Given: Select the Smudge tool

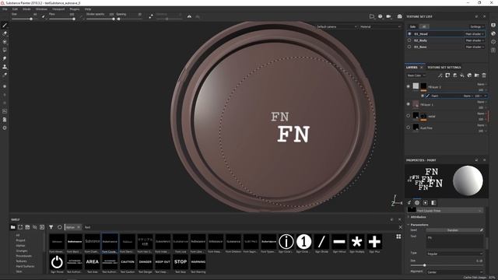Looking at the screenshot, I should coord(5,58).
